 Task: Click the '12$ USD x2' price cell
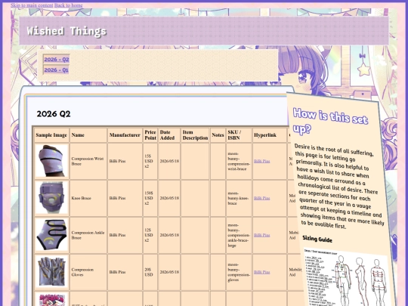[x=150, y=235]
